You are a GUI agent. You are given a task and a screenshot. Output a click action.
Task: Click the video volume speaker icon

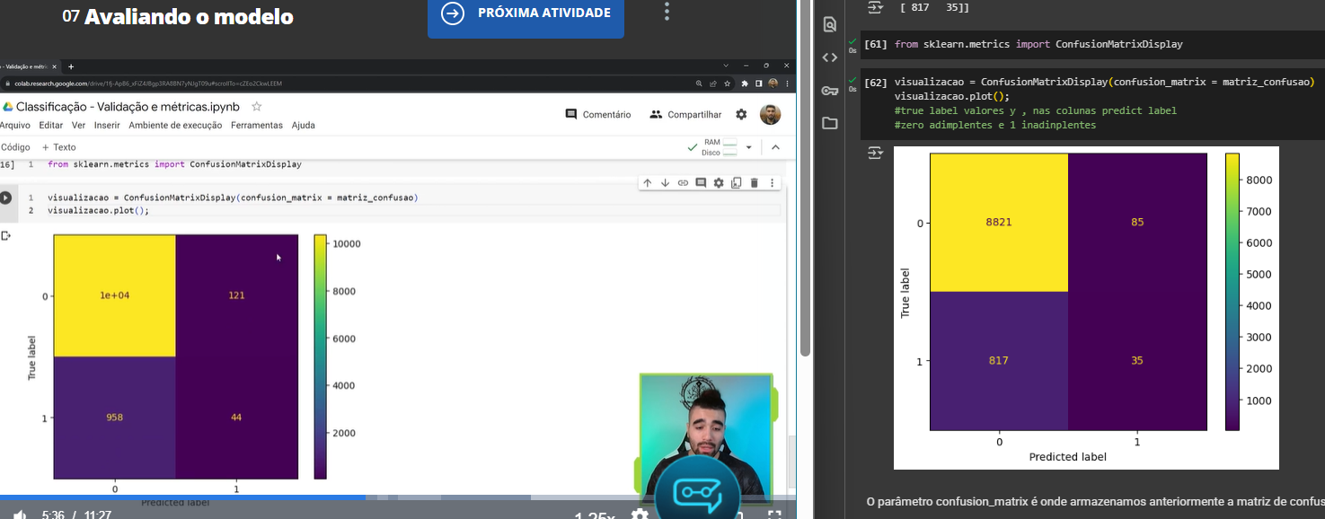19,515
